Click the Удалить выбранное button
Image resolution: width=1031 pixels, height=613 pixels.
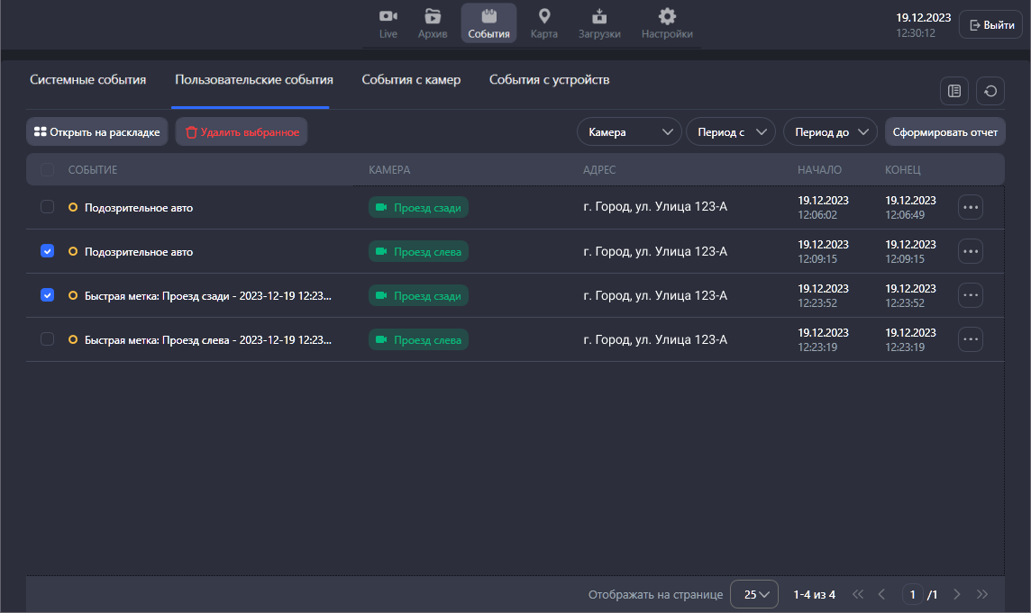[x=242, y=132]
